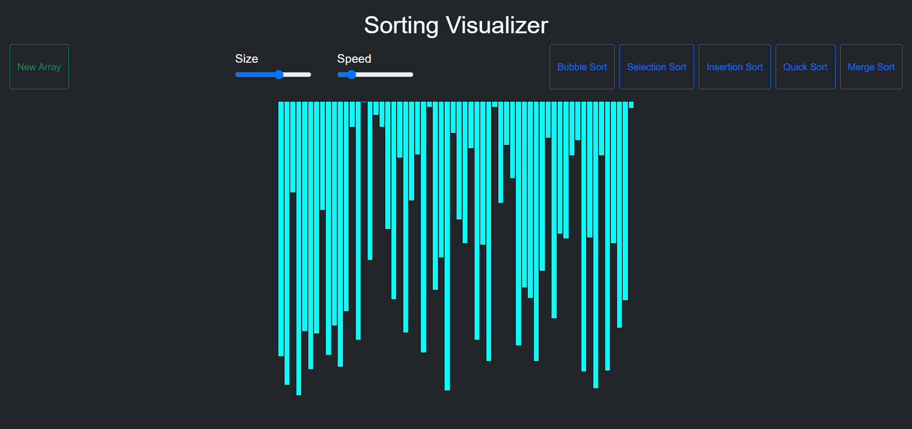The width and height of the screenshot is (912, 429).
Task: Trigger the Quick Sort button
Action: [x=805, y=67]
